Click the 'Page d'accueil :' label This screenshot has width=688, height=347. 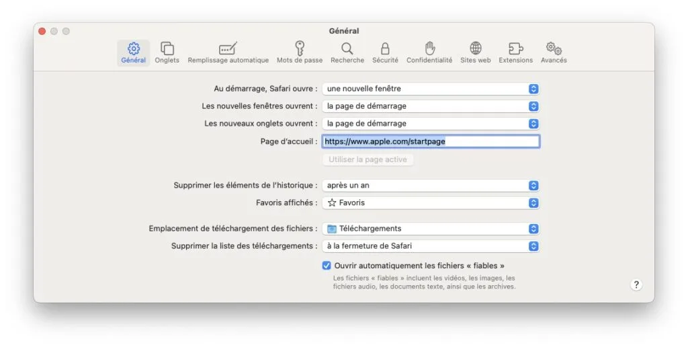289,141
